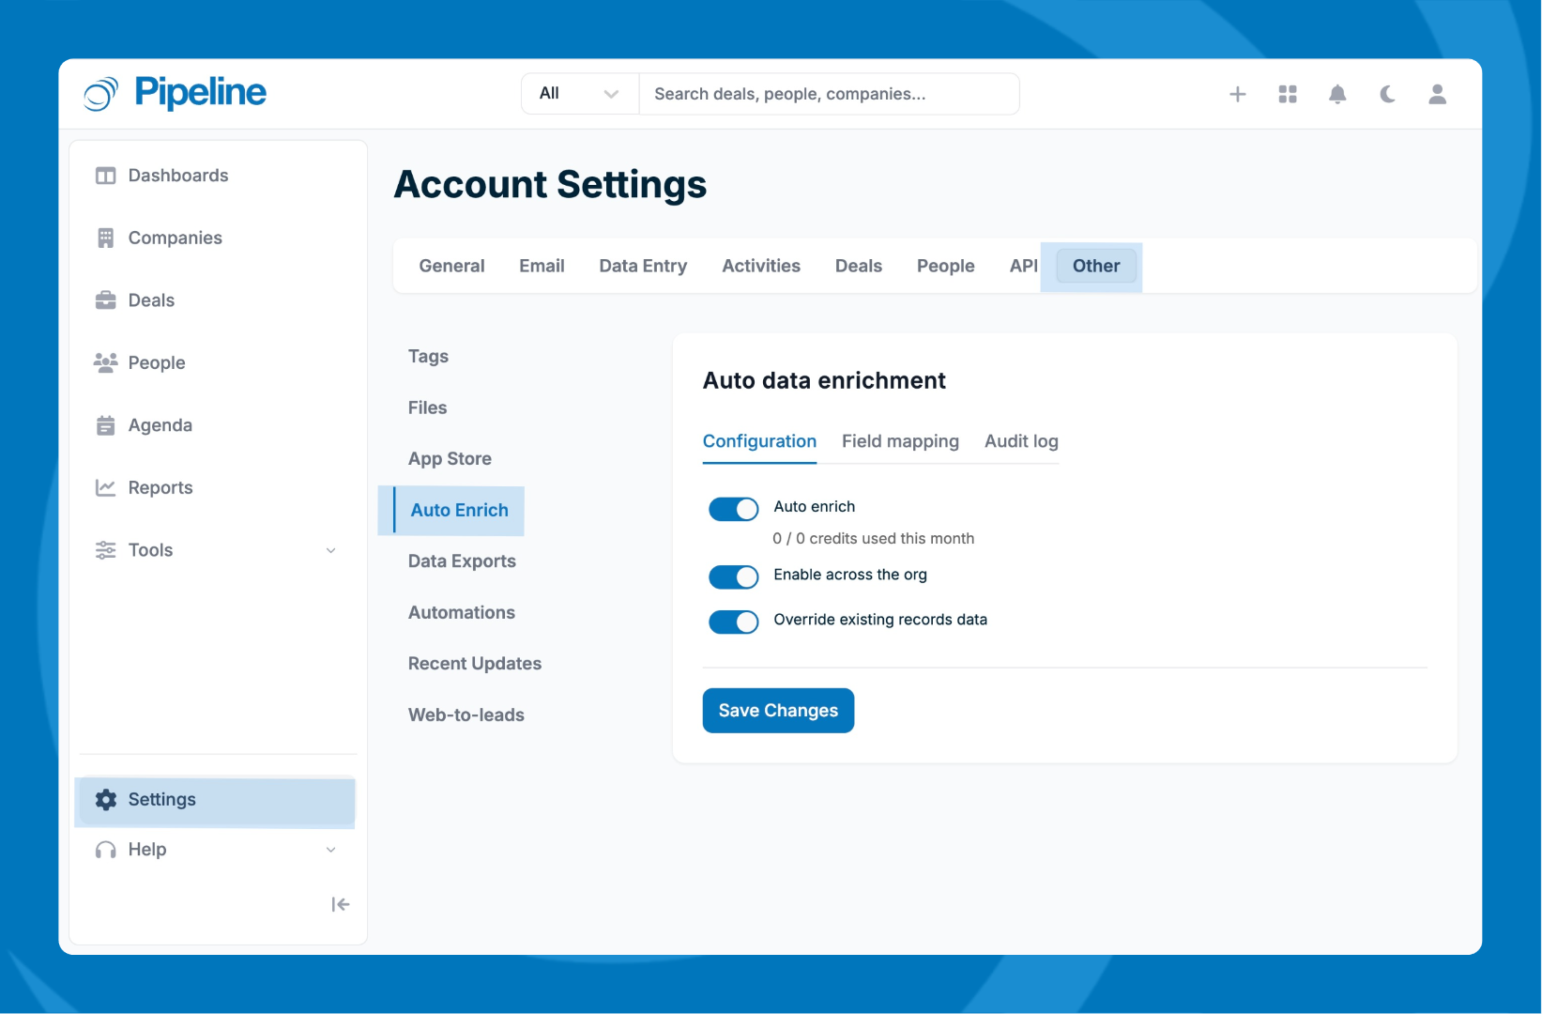This screenshot has height=1014, width=1542.
Task: Switch to the Field mapping tab
Action: click(x=899, y=441)
